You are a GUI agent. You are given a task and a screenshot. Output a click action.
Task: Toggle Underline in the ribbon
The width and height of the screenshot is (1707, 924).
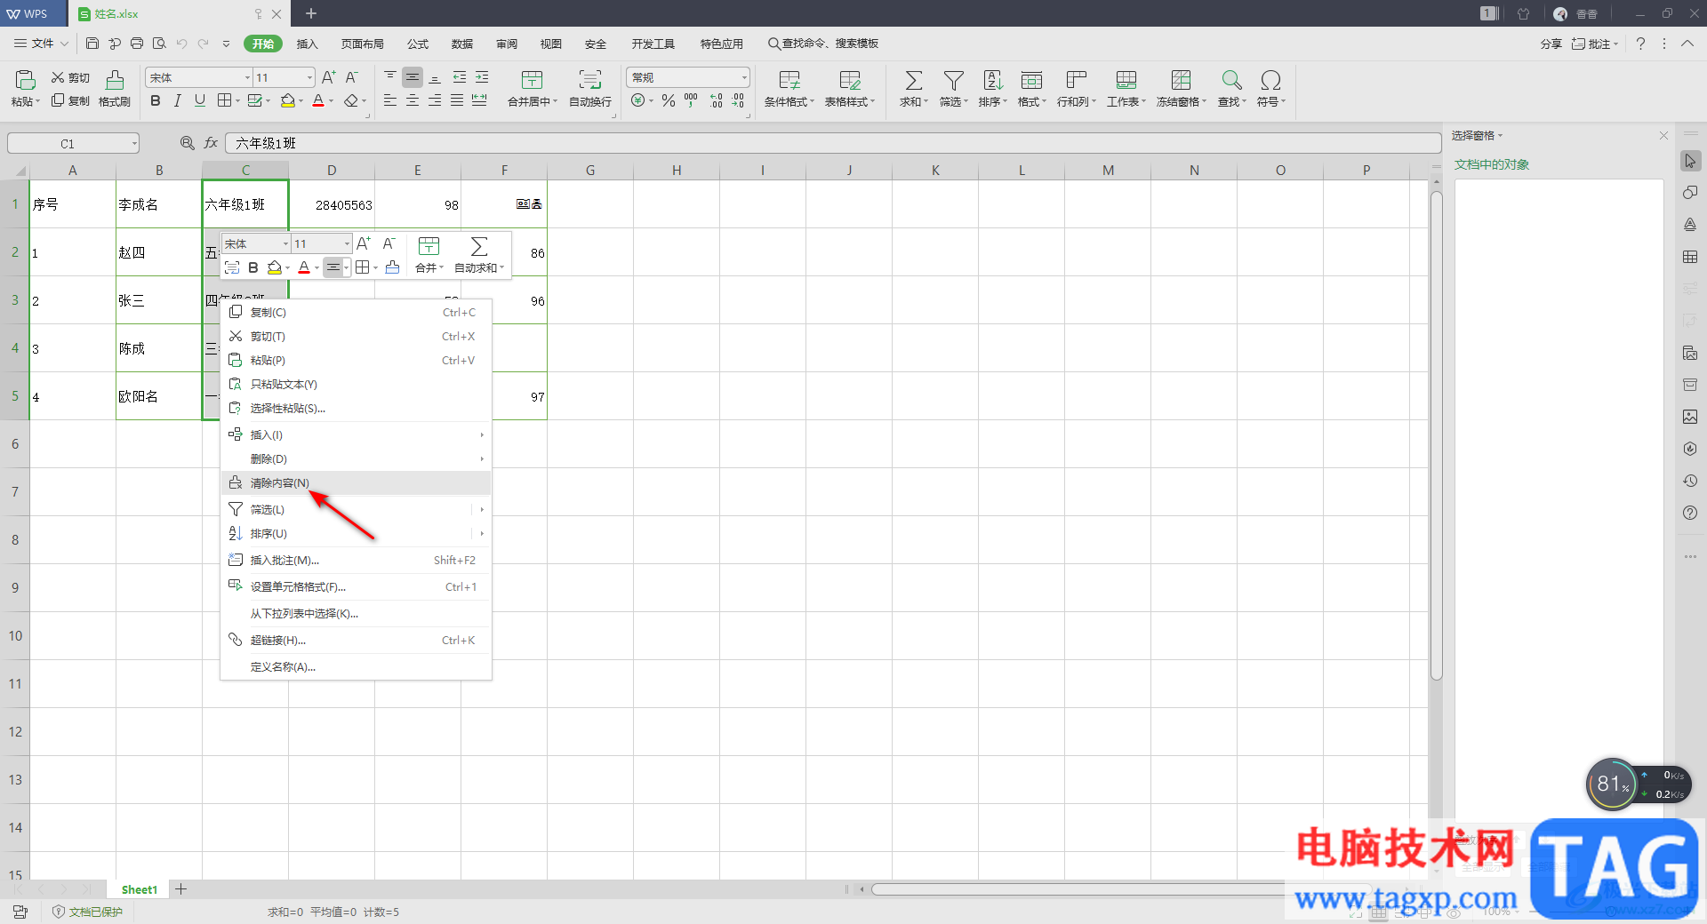tap(200, 101)
